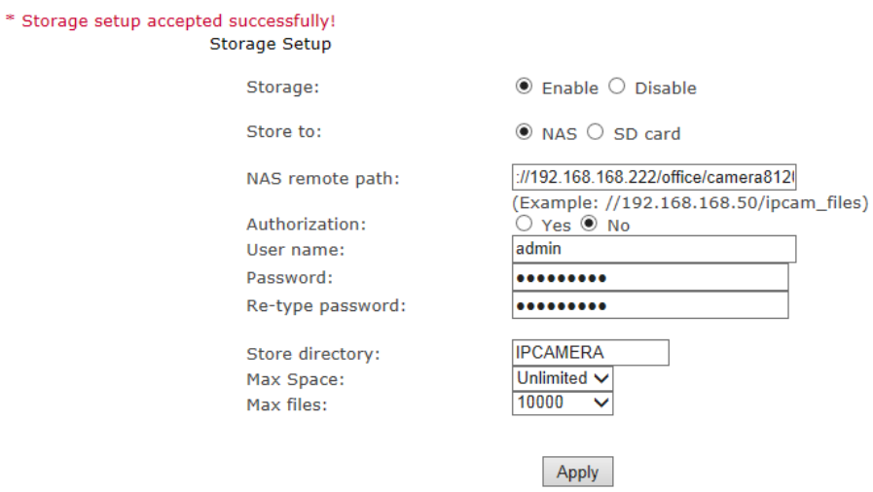The height and width of the screenshot is (492, 873).
Task: Select the Disable storage radio button
Action: (x=617, y=87)
